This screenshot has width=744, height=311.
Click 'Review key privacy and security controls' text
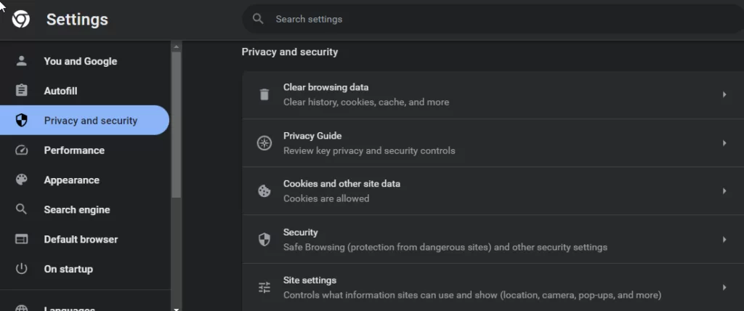tap(369, 150)
